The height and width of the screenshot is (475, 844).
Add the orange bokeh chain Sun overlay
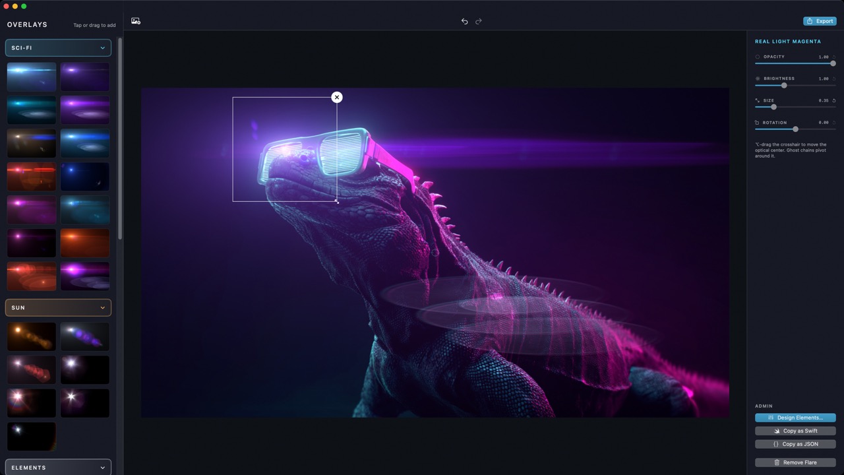[x=32, y=336]
